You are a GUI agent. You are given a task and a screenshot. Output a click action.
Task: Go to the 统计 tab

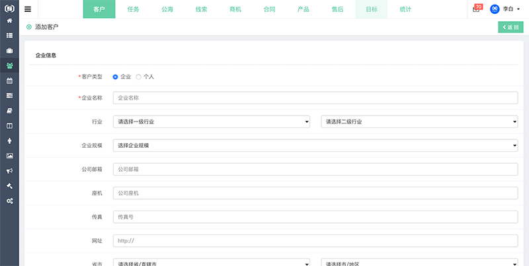[405, 9]
